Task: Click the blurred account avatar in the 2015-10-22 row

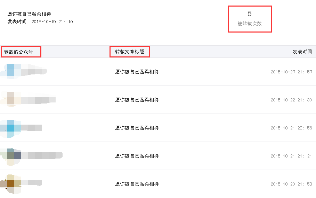Action: pos(10,99)
